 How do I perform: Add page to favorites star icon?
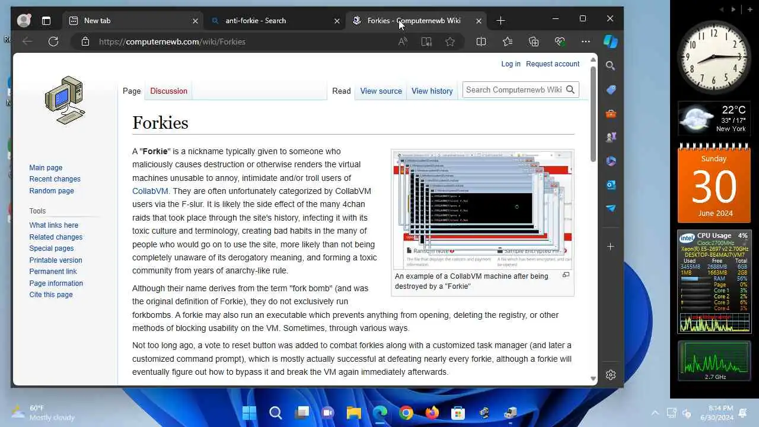(x=450, y=42)
